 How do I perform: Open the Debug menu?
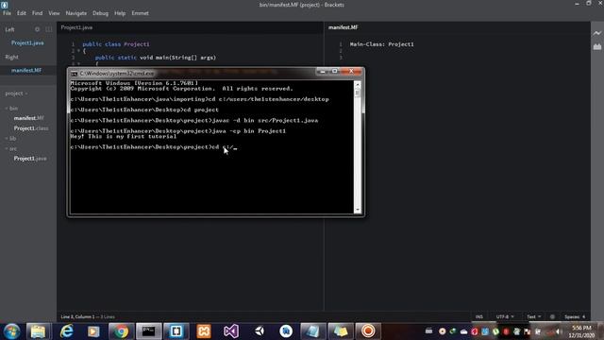click(x=101, y=13)
